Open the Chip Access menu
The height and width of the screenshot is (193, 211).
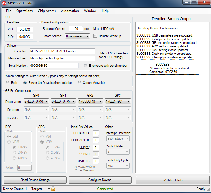(47, 11)
